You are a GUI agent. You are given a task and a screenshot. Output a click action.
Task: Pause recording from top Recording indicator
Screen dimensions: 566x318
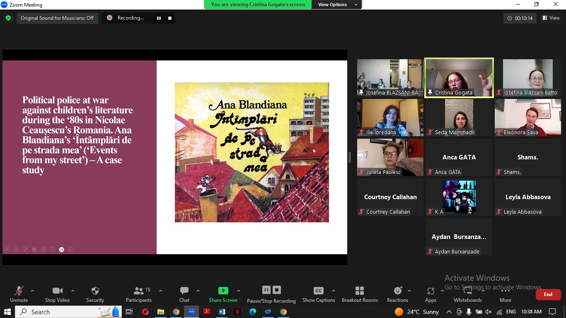[x=159, y=18]
